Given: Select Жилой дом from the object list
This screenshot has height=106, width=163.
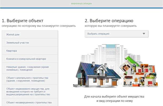Looking at the screenshot, I should coord(29,34).
